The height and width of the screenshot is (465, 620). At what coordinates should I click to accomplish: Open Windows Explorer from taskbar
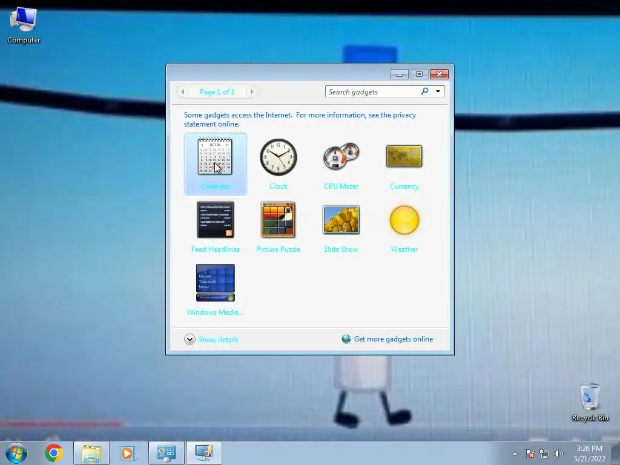coord(91,453)
